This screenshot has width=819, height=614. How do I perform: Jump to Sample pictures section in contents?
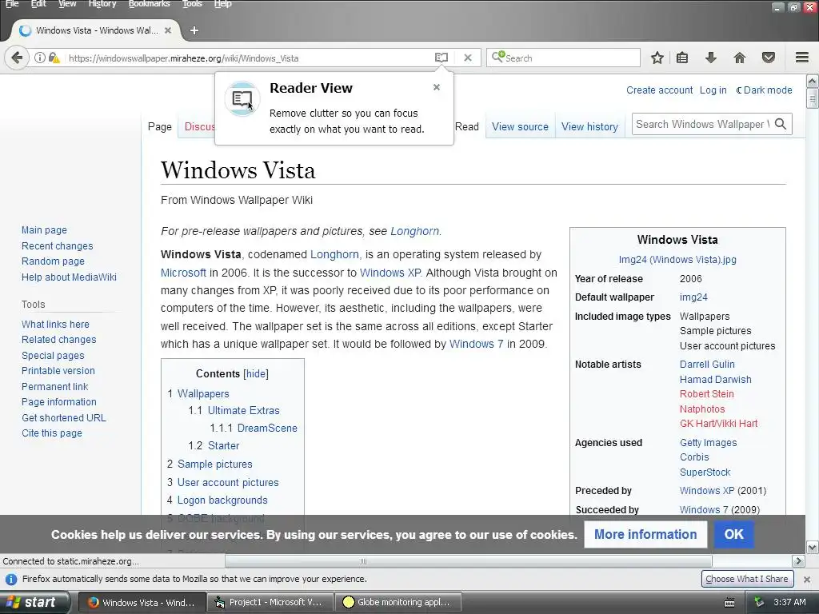pos(214,464)
